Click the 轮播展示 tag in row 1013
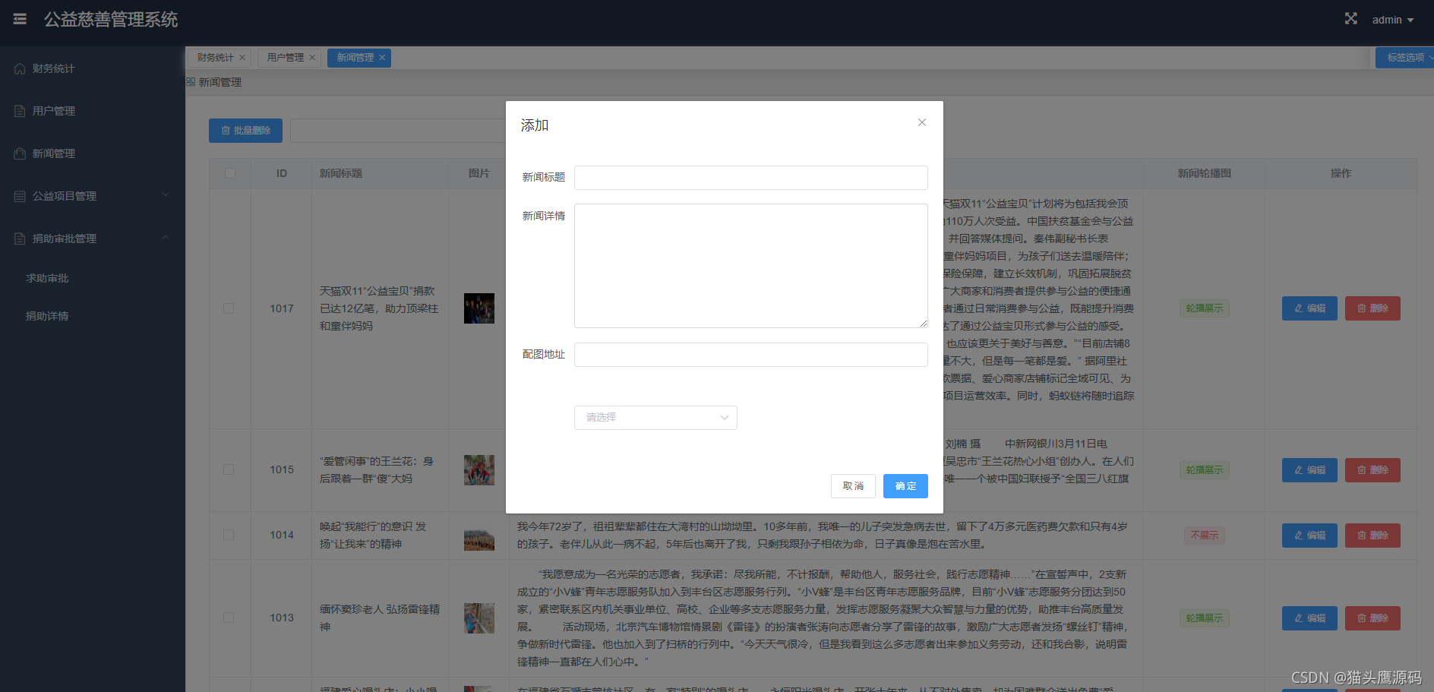The height and width of the screenshot is (692, 1434). click(1205, 618)
